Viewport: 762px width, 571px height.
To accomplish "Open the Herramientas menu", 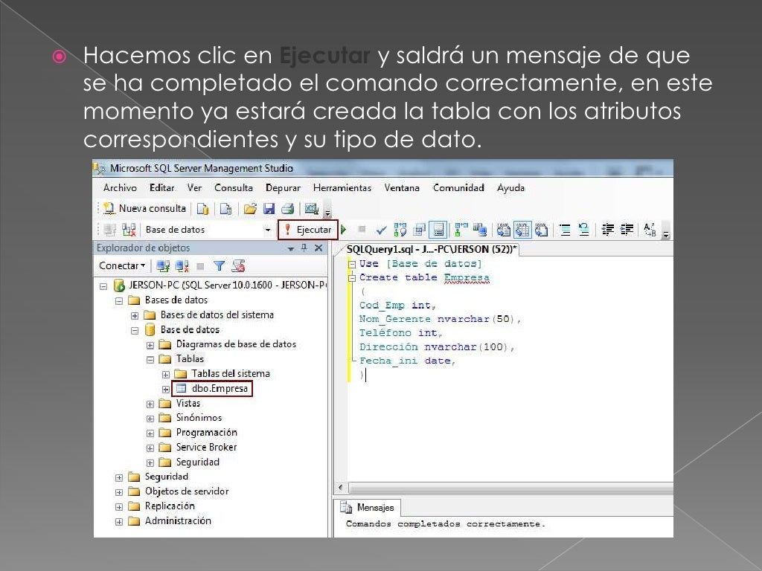I will 342,188.
